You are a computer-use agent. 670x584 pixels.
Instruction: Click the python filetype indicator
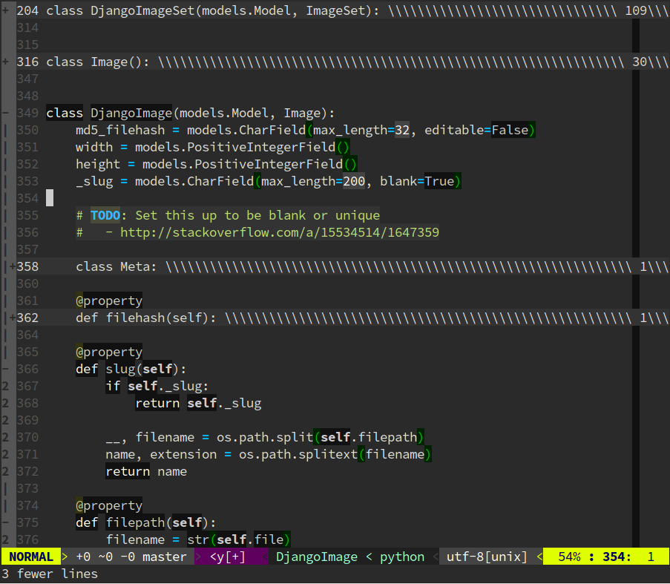pyautogui.click(x=401, y=556)
